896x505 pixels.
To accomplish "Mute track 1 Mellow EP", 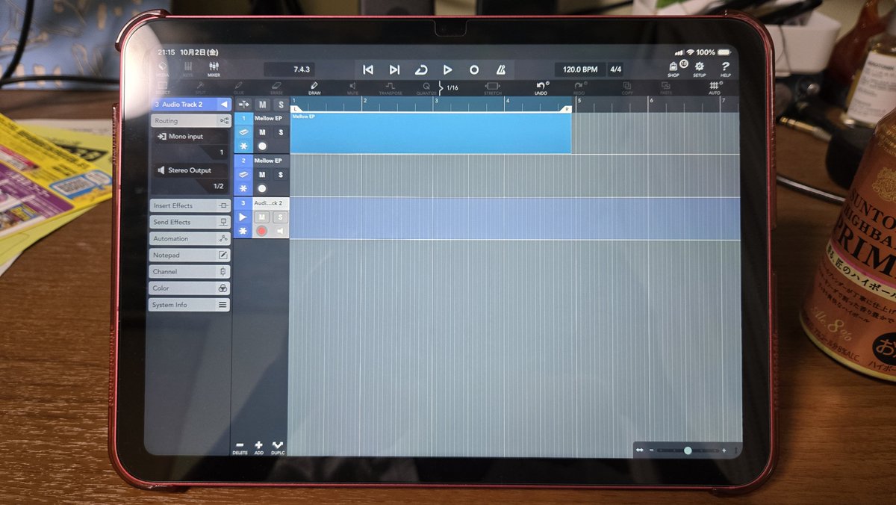I will click(x=262, y=132).
